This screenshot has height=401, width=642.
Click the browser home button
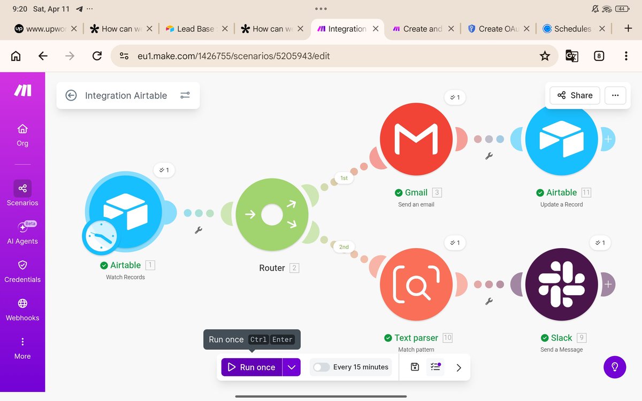click(16, 56)
